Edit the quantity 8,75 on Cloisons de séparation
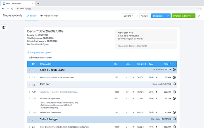204x128 pixels. 117,98
